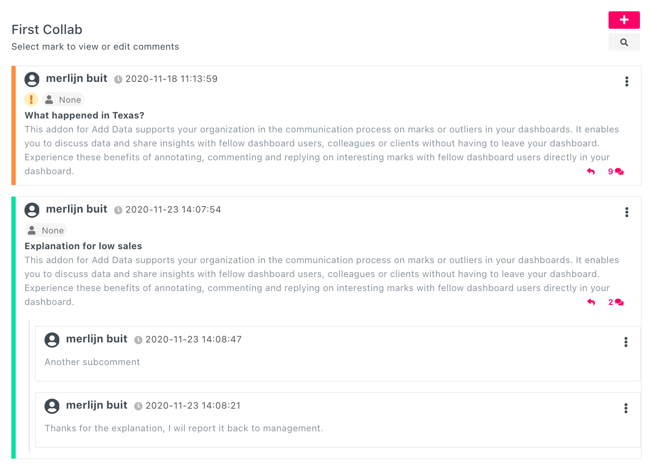The height and width of the screenshot is (474, 653).
Task: Collapse the 2 replies thread icon
Action: pos(616,302)
